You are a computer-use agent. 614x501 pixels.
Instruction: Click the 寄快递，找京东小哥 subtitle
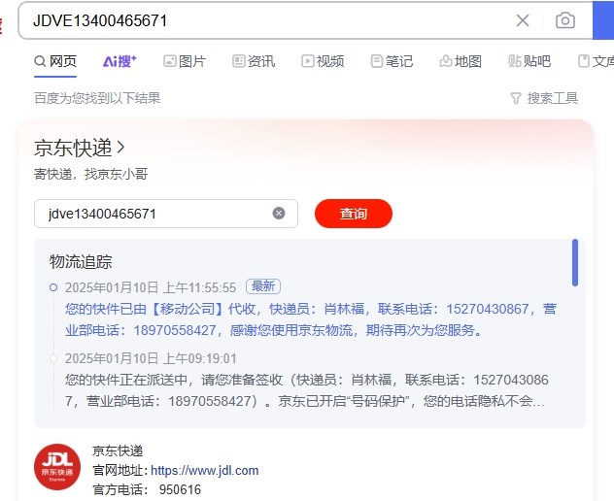(91, 174)
